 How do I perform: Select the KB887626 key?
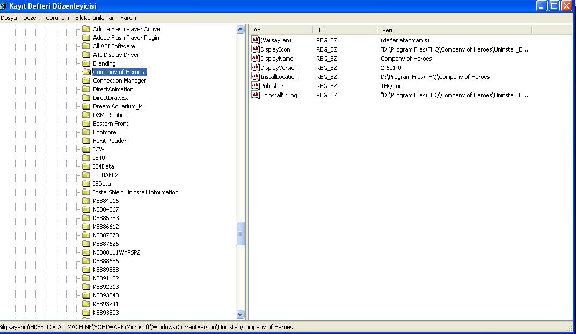[x=106, y=244]
